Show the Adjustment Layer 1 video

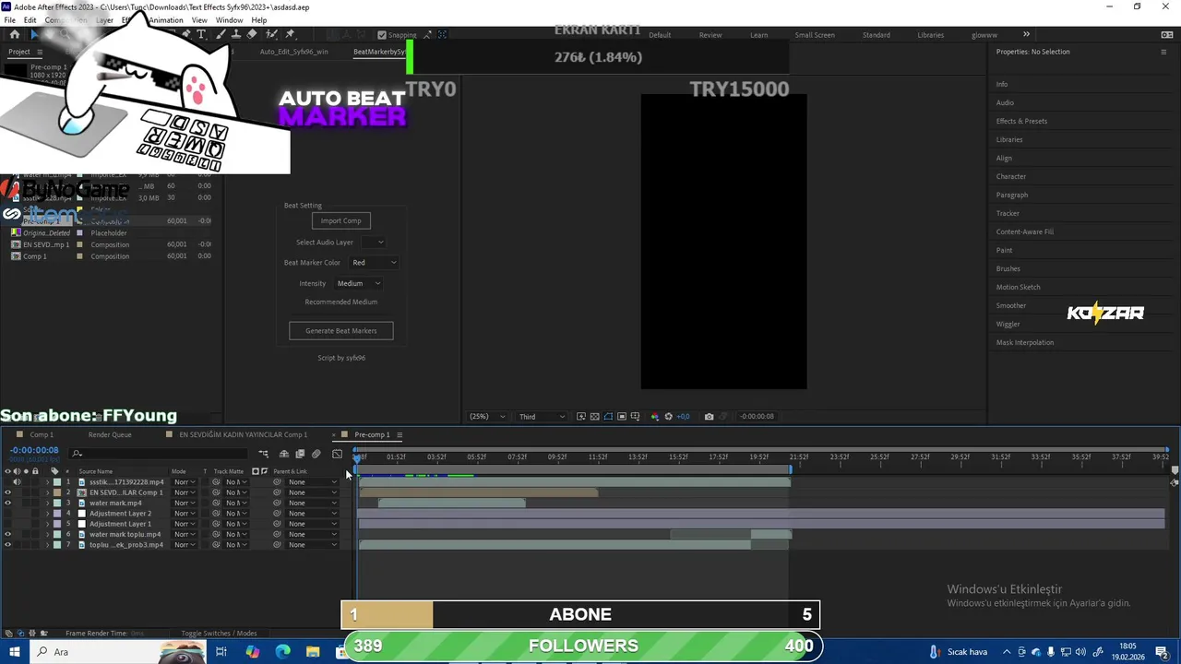(x=7, y=524)
